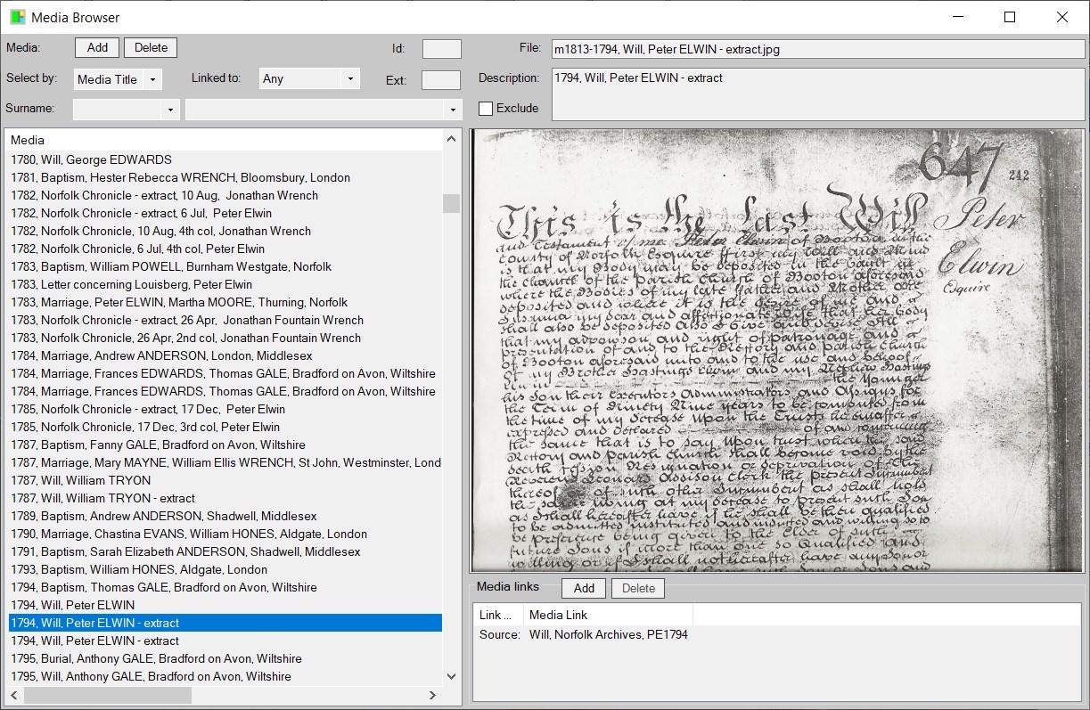Viewport: 1090px width, 710px height.
Task: Click the Id input field
Action: pos(441,49)
